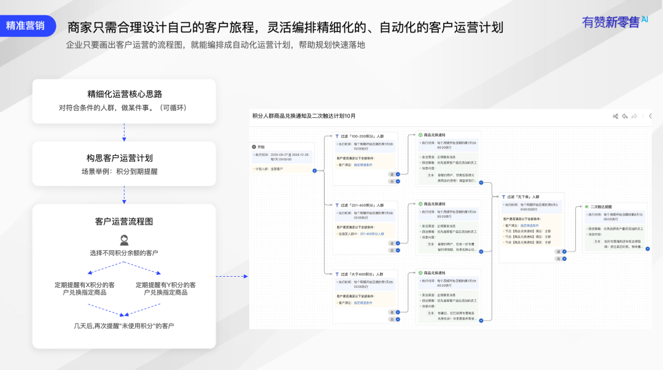
Task: Open '201-400积分人群' link in second filter node
Action: pos(372,234)
